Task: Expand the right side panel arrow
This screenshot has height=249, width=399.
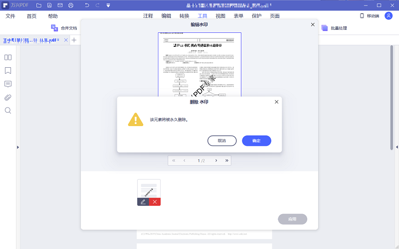Action: point(397,147)
